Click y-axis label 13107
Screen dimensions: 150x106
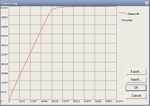tap(4, 83)
